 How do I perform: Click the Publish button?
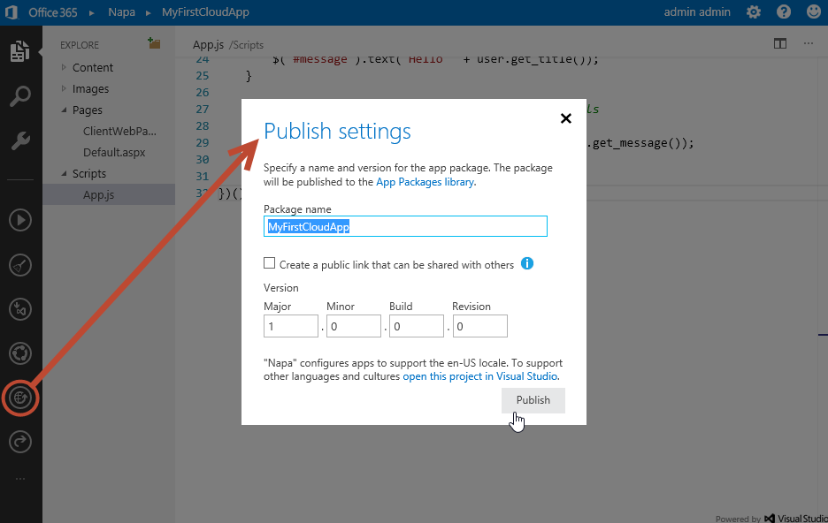tap(533, 400)
